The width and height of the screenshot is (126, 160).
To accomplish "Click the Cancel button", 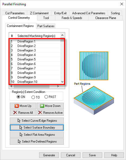I will point(71,155).
